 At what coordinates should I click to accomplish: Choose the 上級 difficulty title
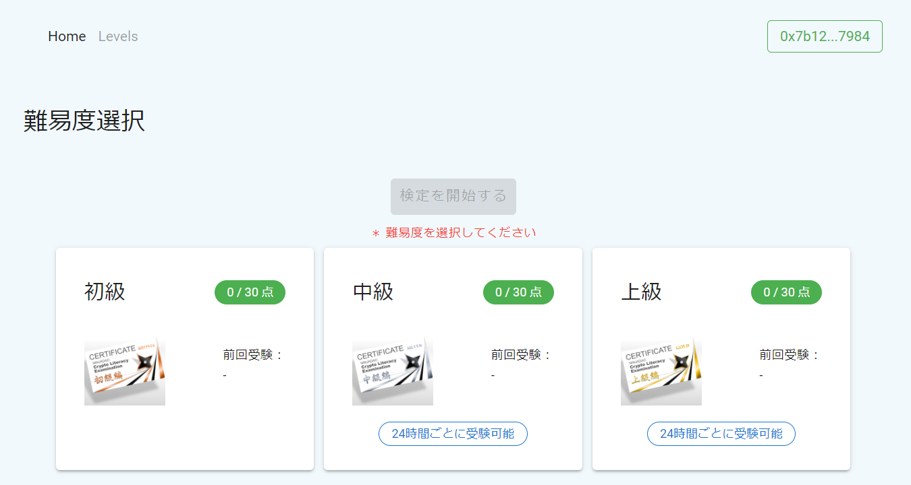click(x=641, y=292)
